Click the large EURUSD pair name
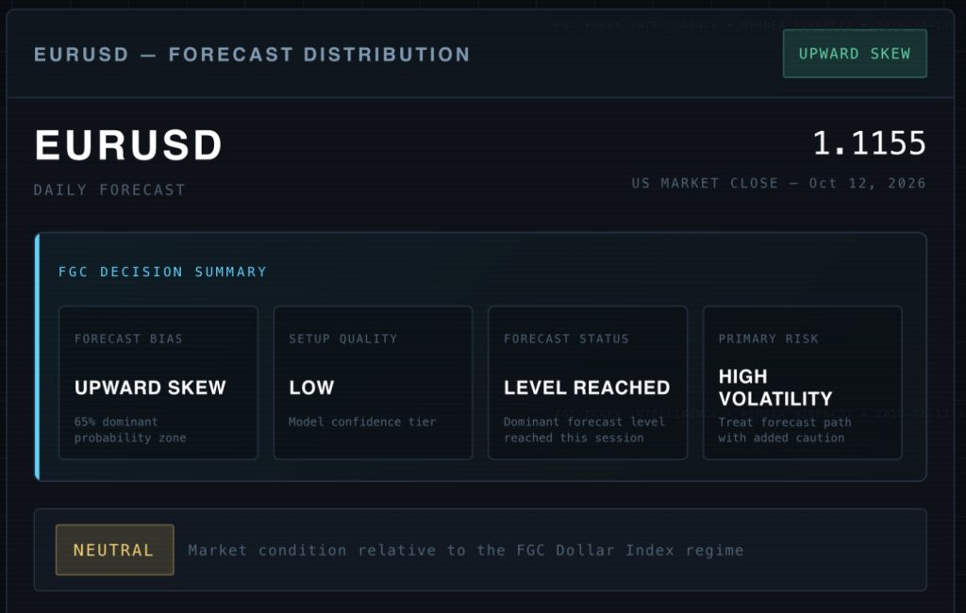The image size is (966, 613). (x=128, y=145)
